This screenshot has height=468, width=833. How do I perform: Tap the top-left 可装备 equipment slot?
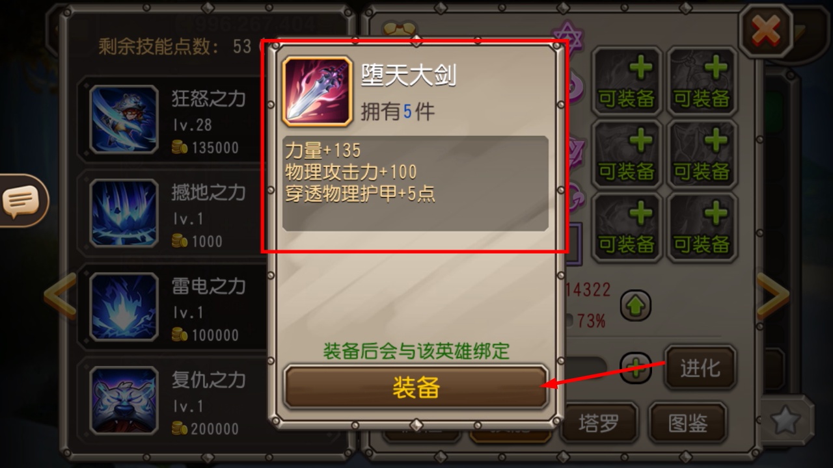[626, 81]
